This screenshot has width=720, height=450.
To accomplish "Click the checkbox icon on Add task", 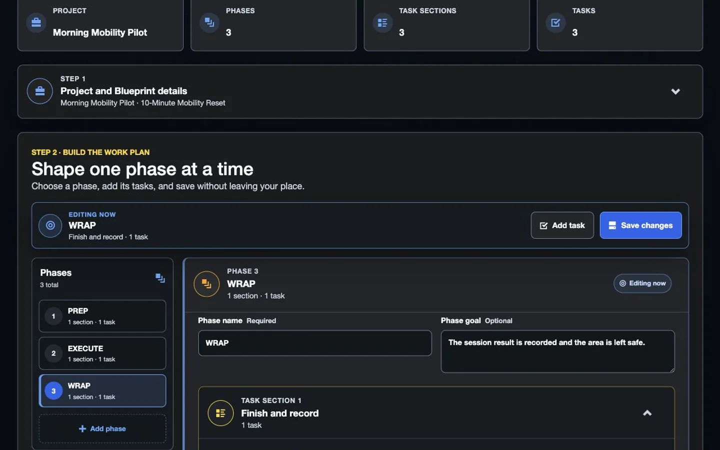I will 543,226.
